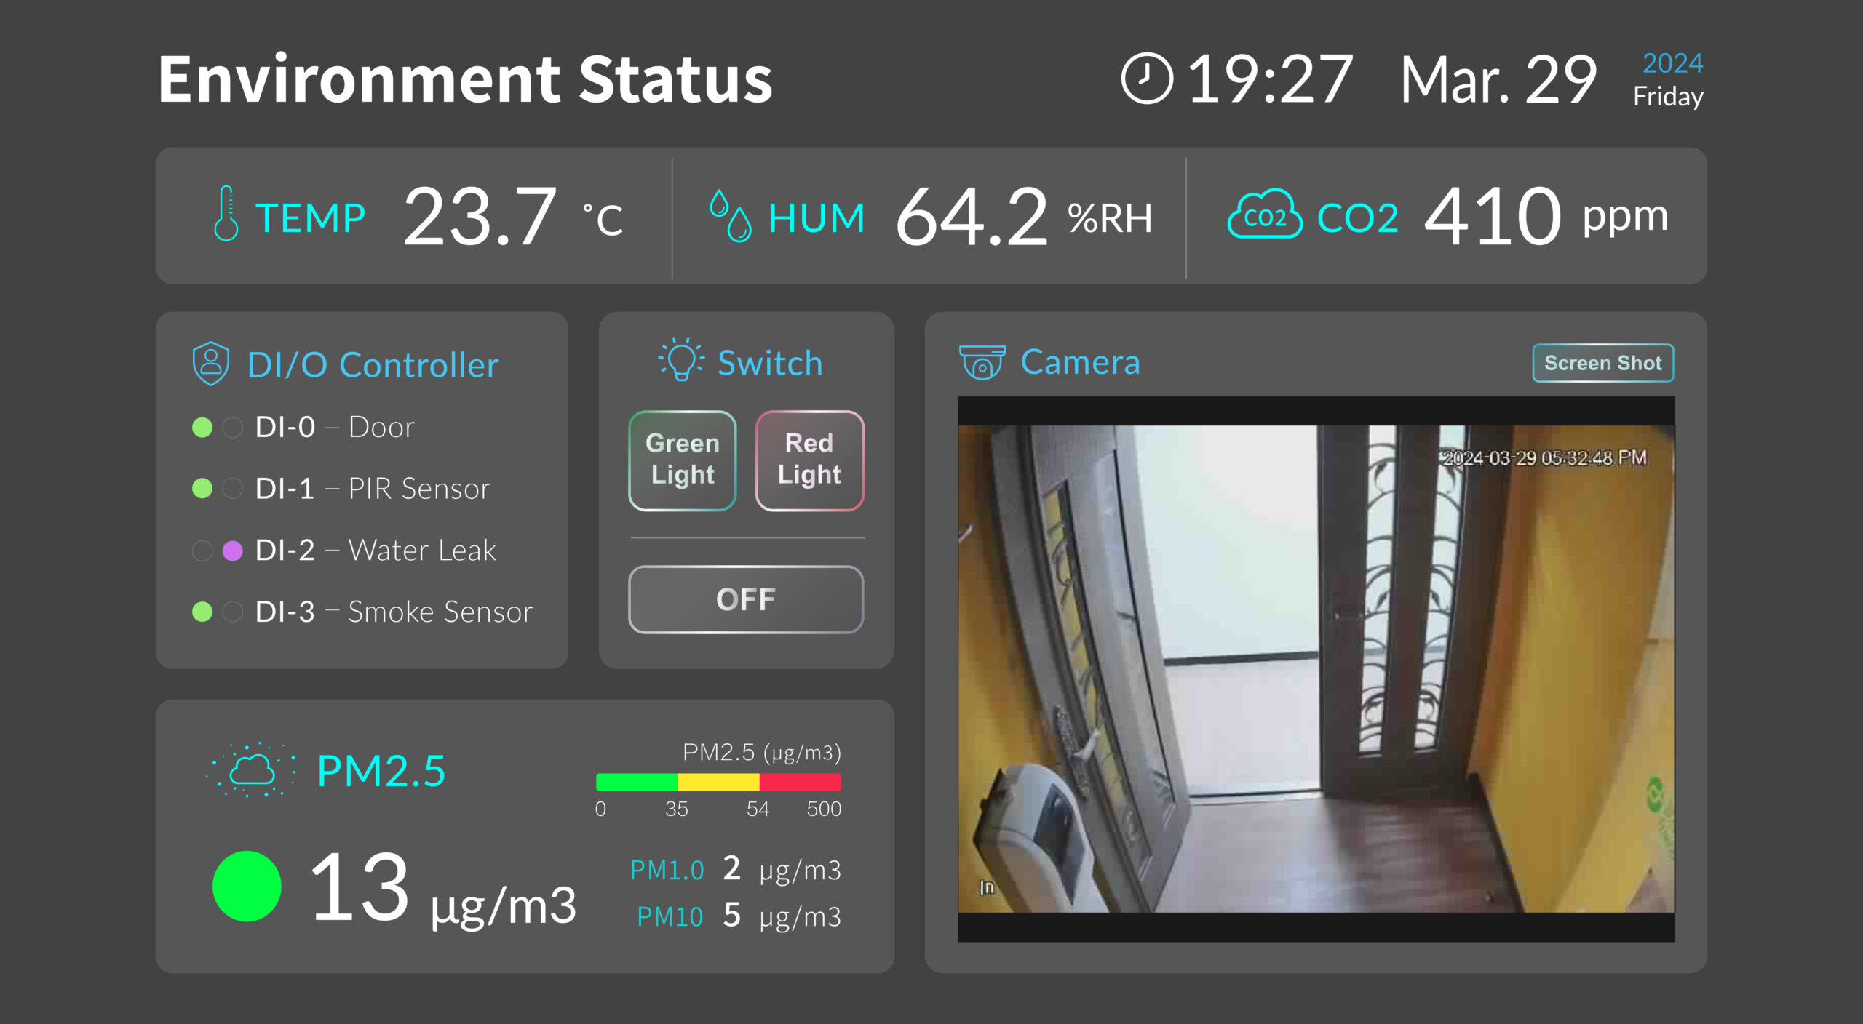Click the light bulb Switch icon

(x=681, y=359)
